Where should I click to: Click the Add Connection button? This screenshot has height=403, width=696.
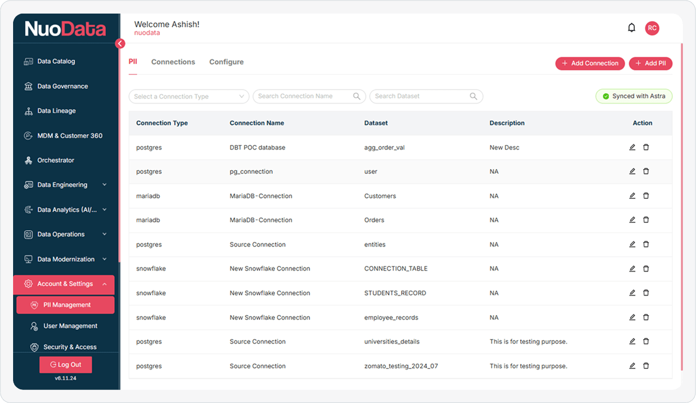(x=590, y=63)
